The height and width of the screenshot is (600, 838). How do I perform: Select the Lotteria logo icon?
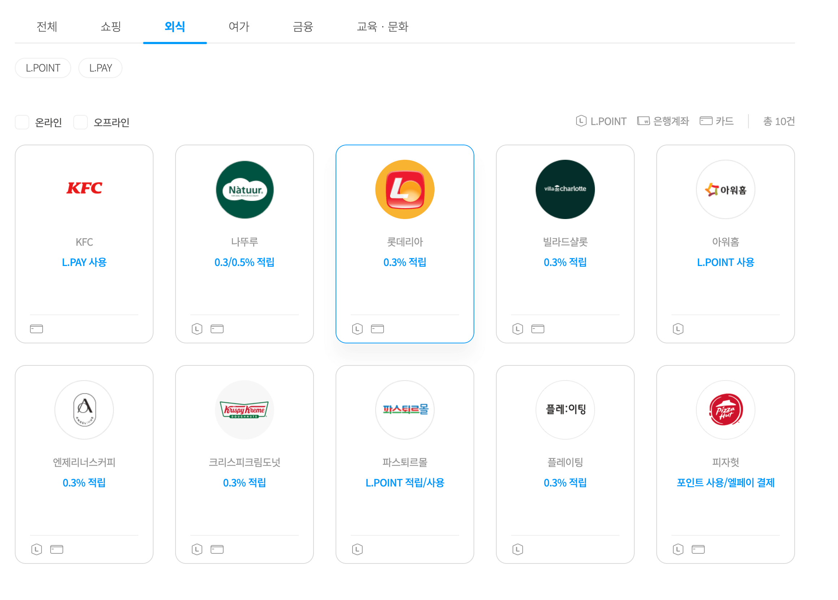[x=405, y=189]
